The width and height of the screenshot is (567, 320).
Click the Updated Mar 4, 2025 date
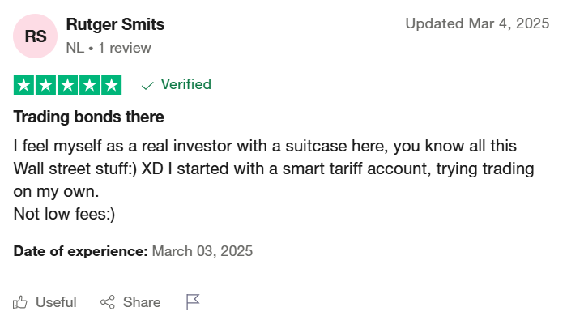[x=477, y=23]
